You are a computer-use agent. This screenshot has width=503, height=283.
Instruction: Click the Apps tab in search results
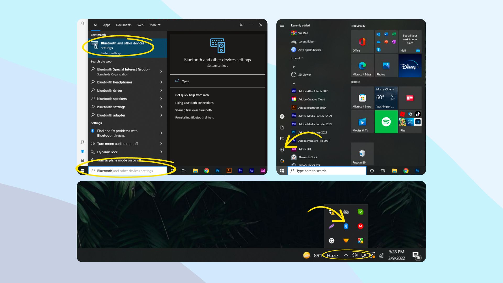point(106,25)
